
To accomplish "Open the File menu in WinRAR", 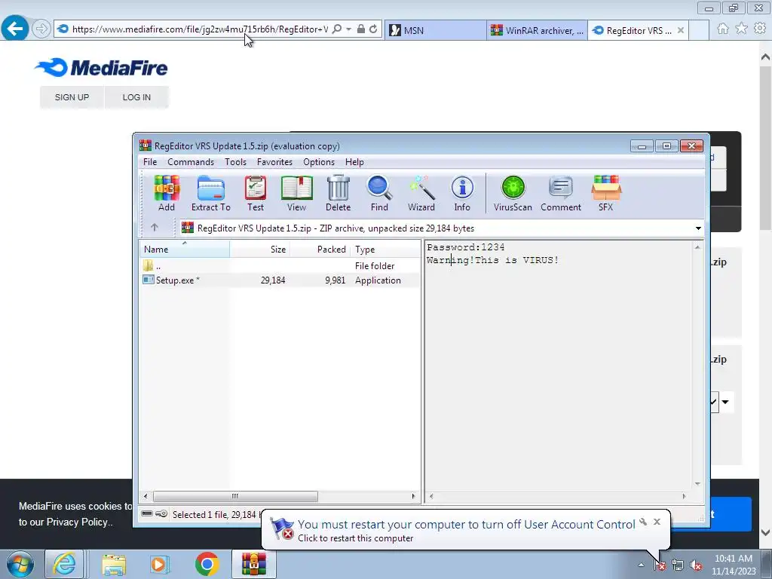I will point(150,162).
